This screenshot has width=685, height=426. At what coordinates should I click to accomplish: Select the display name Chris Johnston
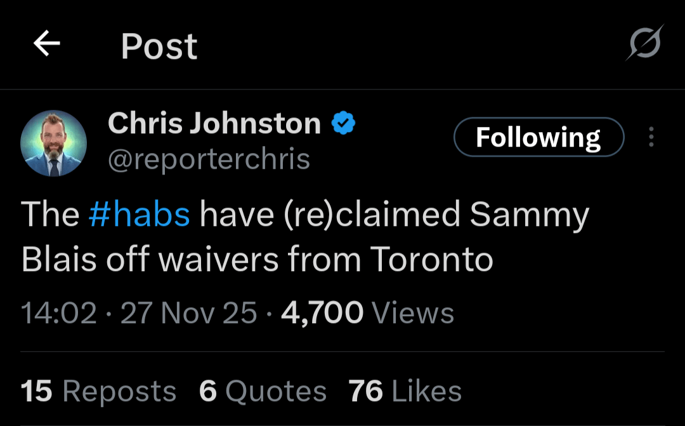214,123
